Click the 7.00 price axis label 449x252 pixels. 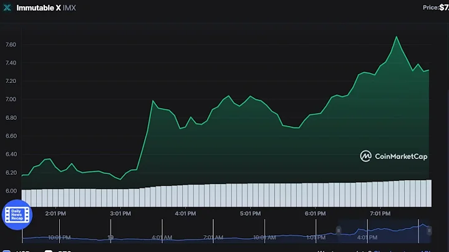[11, 99]
